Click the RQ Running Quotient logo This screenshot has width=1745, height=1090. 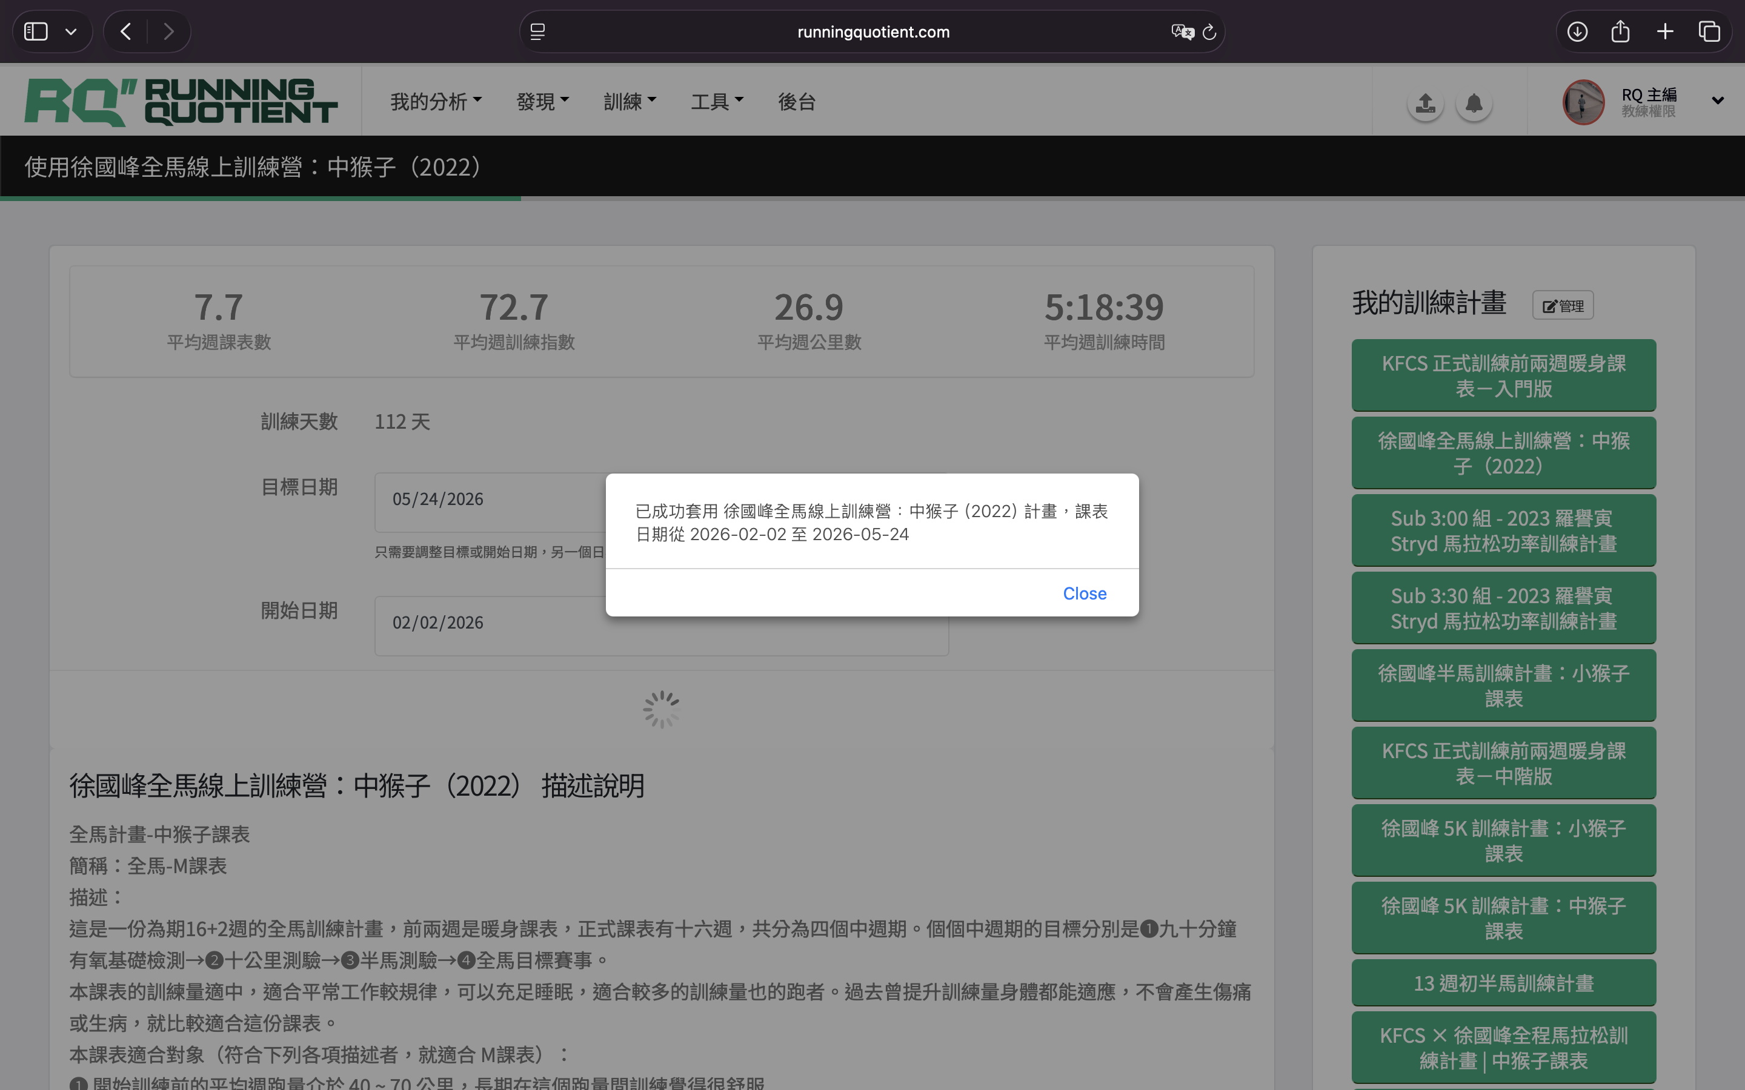click(x=181, y=102)
